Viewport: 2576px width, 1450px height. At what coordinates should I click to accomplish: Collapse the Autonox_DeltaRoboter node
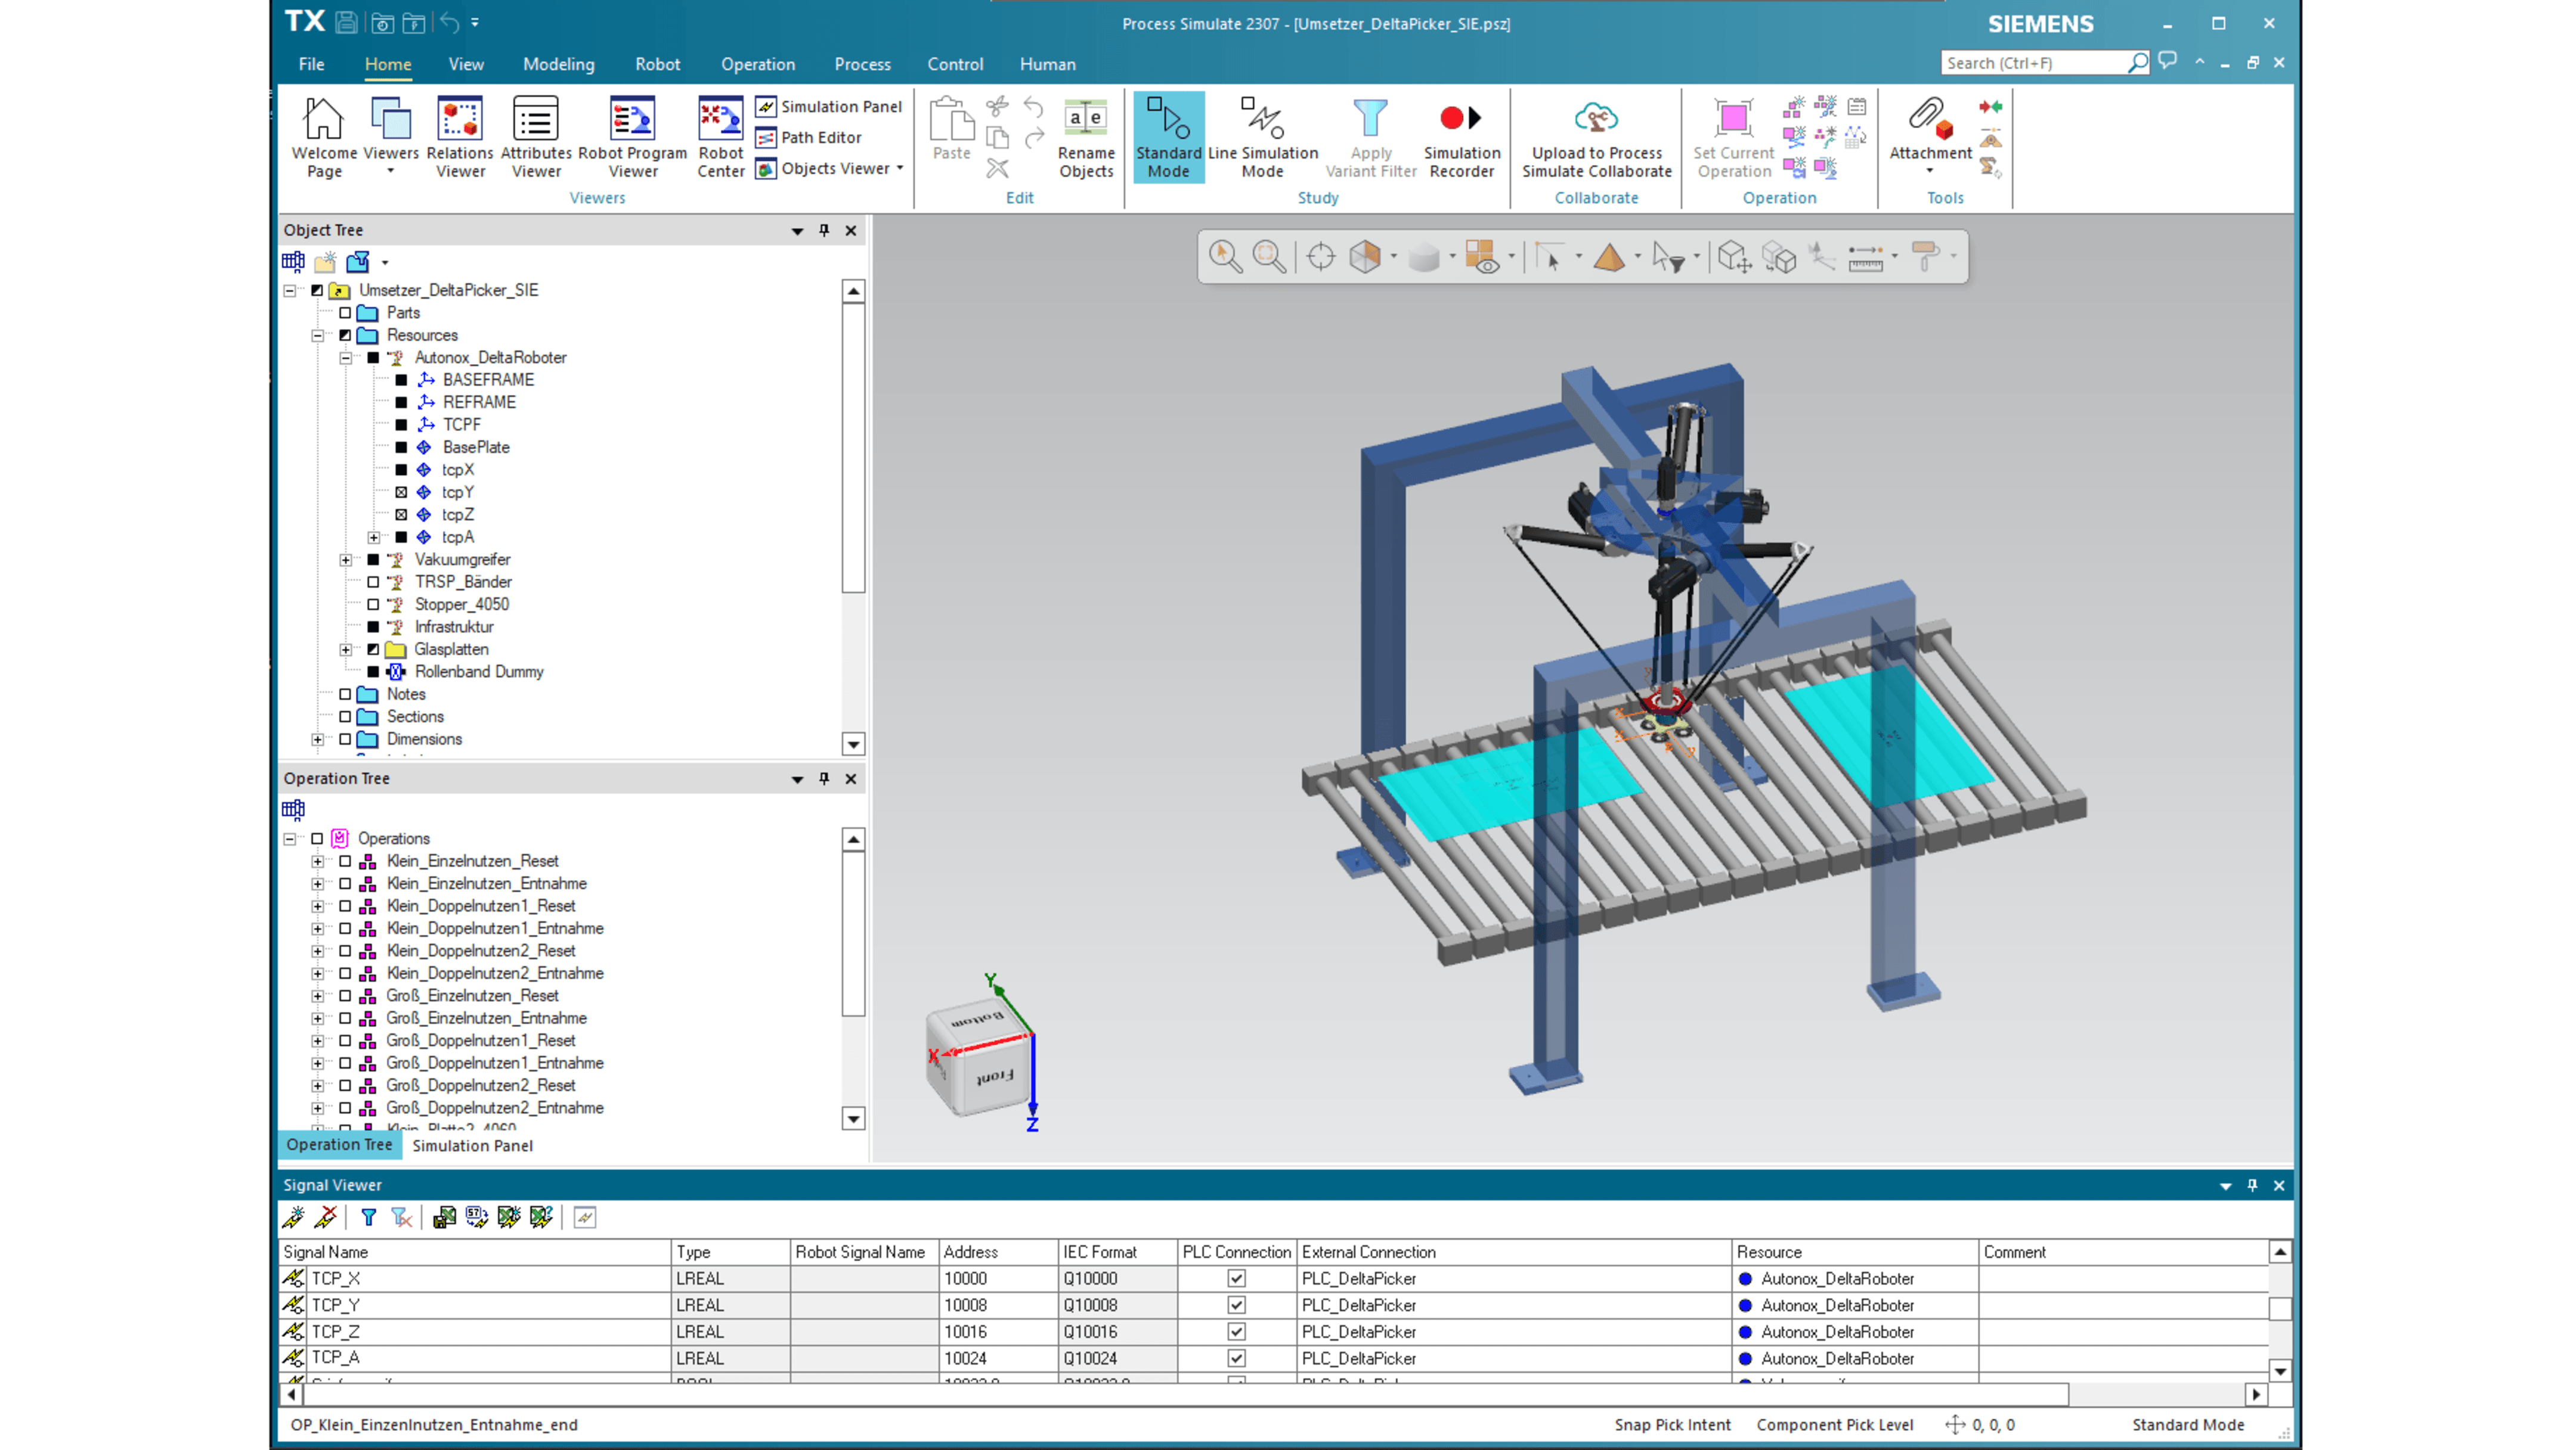click(346, 358)
